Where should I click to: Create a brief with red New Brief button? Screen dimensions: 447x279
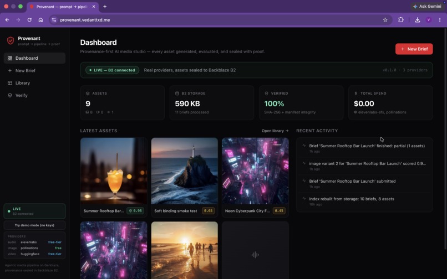[x=414, y=49]
